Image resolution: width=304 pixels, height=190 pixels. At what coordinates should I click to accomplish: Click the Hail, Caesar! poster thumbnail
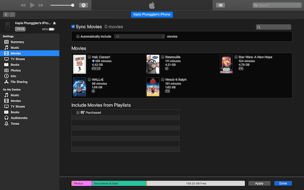79,64
